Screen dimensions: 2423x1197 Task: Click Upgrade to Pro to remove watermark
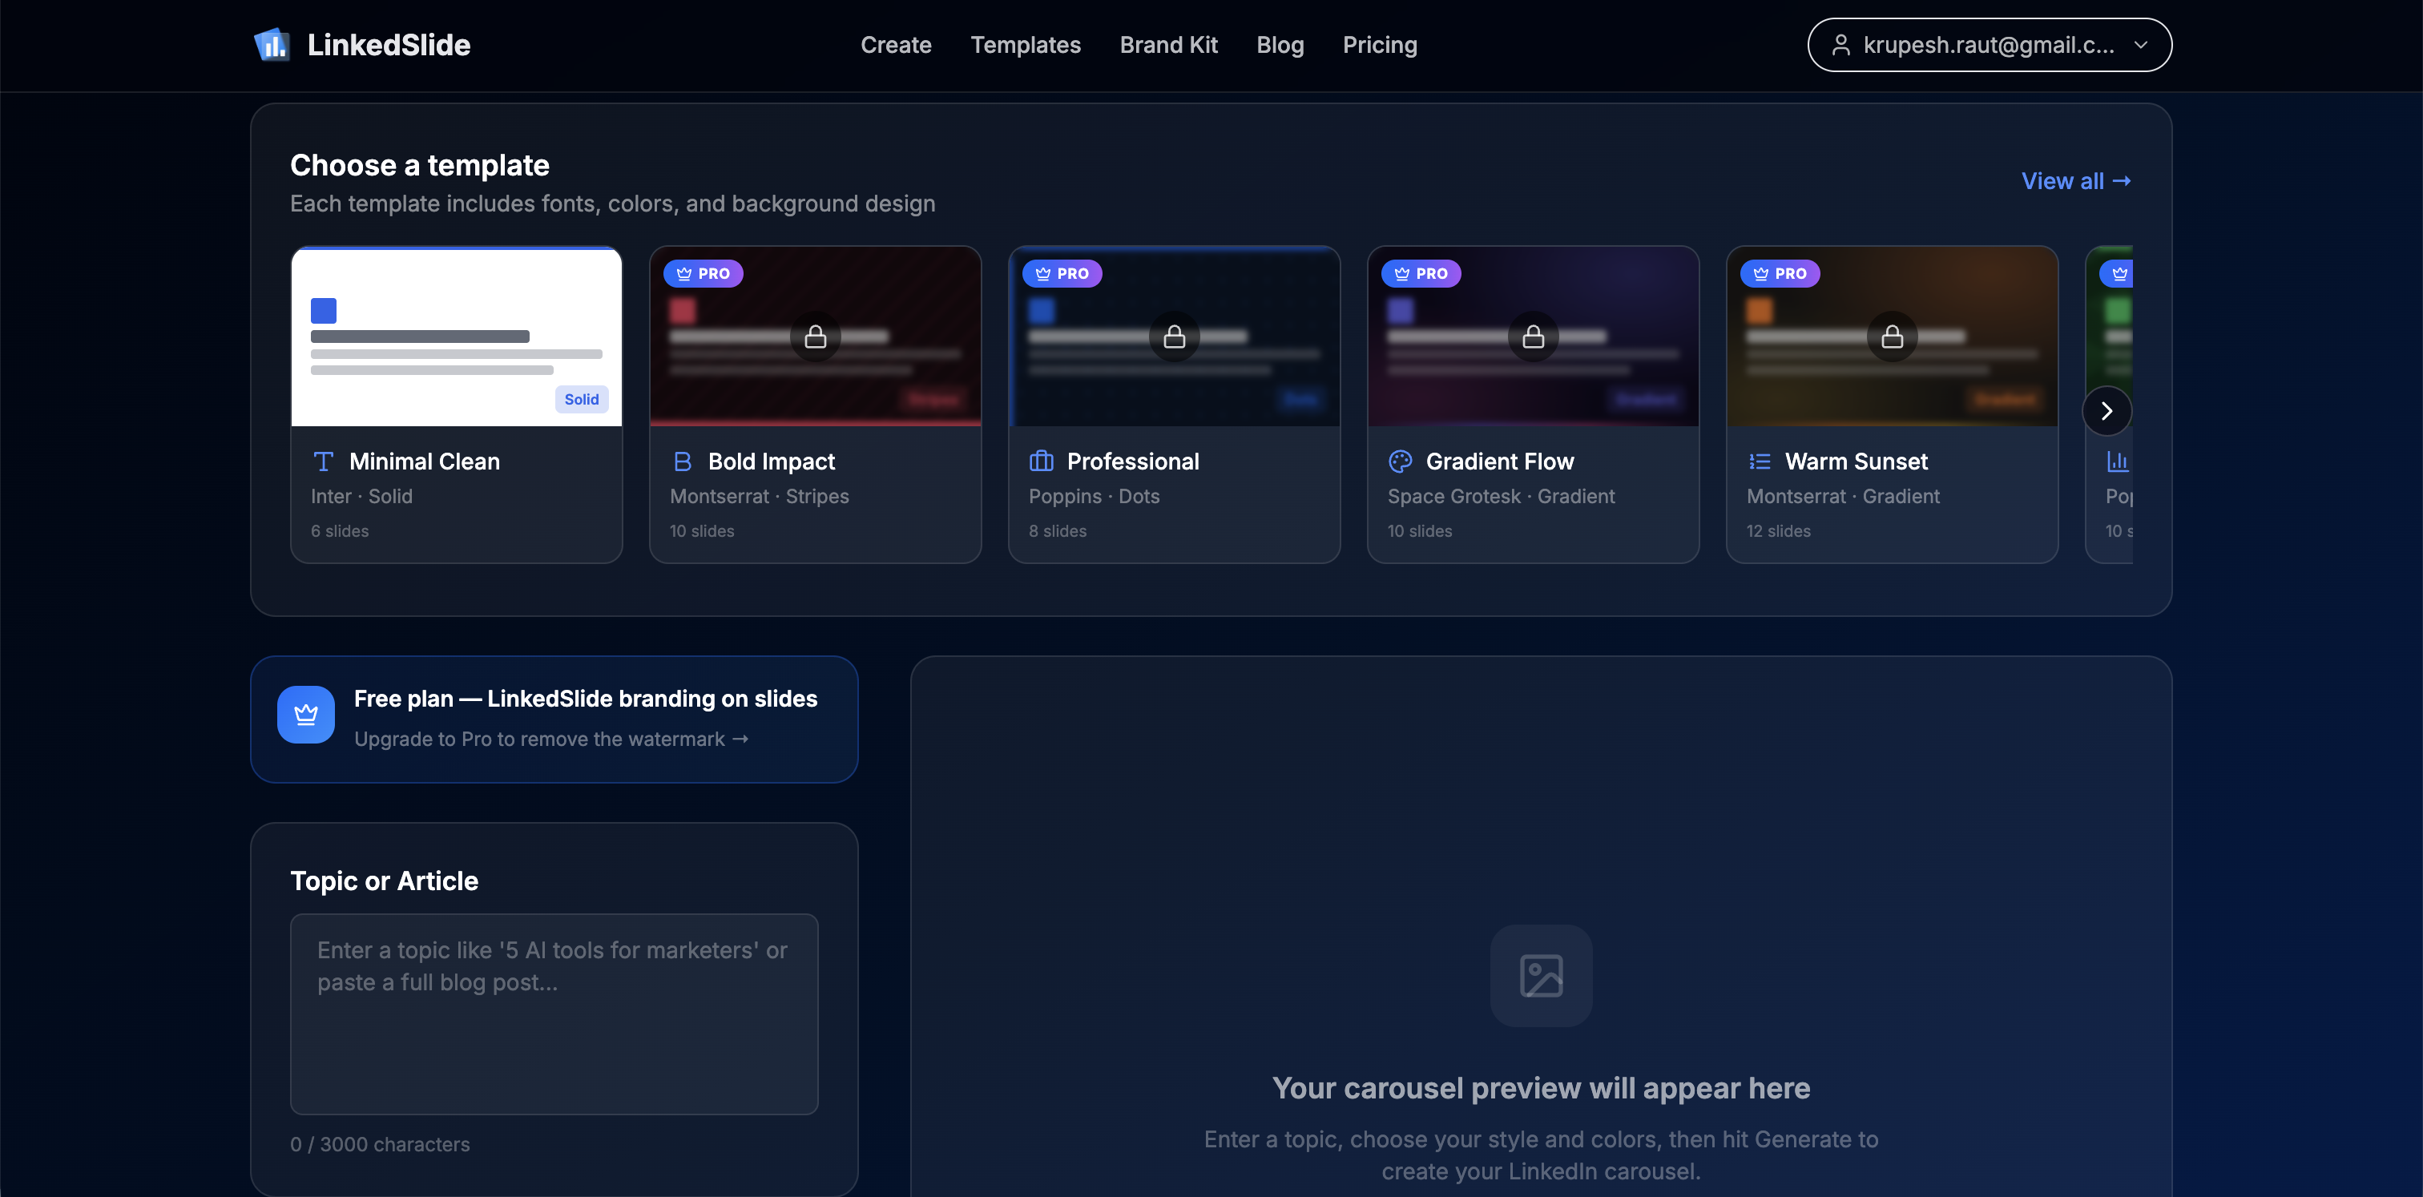552,739
